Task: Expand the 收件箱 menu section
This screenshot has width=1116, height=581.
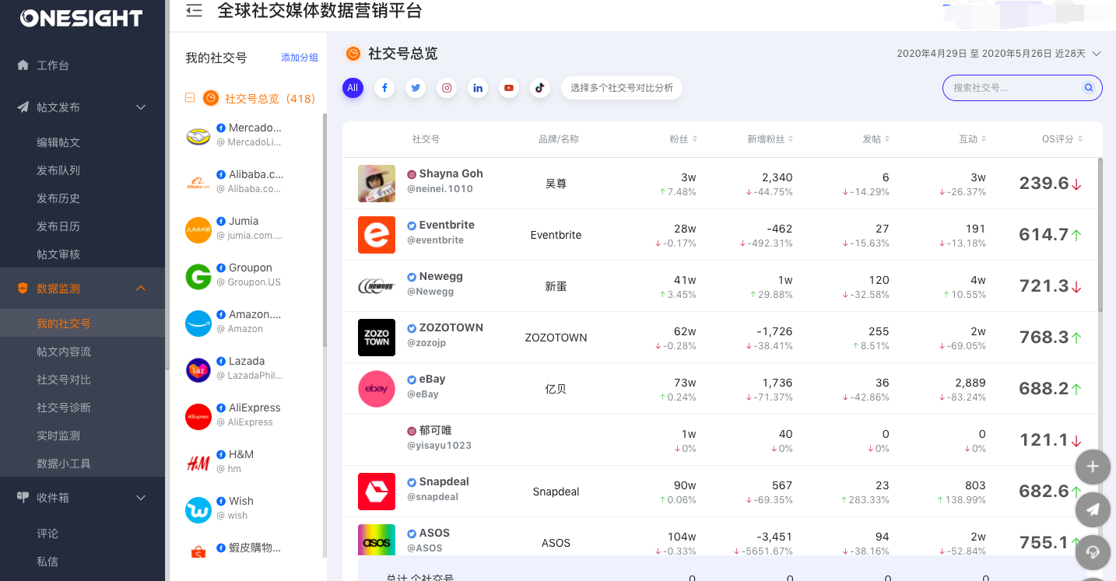Action: pos(141,498)
